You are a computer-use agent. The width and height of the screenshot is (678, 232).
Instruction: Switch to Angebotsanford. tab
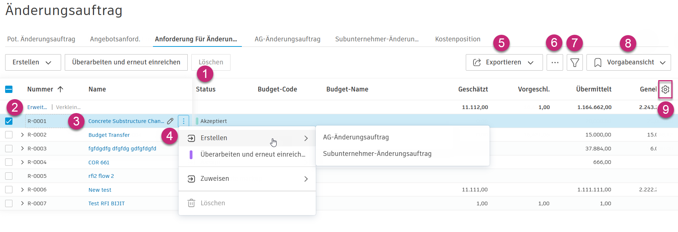[x=115, y=39]
